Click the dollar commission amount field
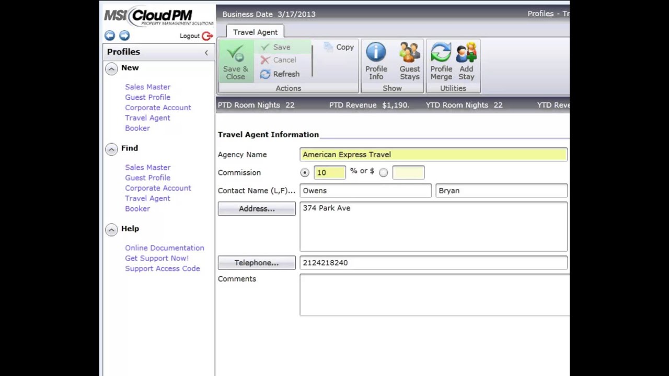 (408, 172)
